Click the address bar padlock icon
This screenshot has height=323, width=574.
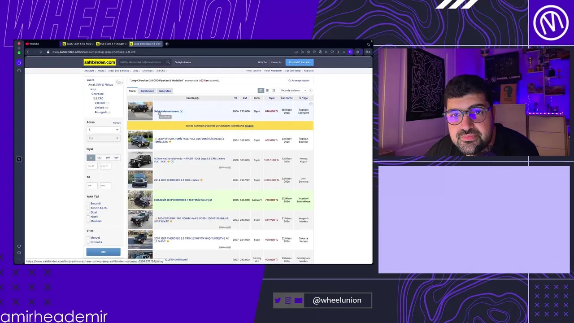(x=48, y=52)
